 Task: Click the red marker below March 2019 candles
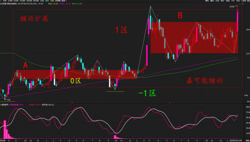(x=170, y=102)
